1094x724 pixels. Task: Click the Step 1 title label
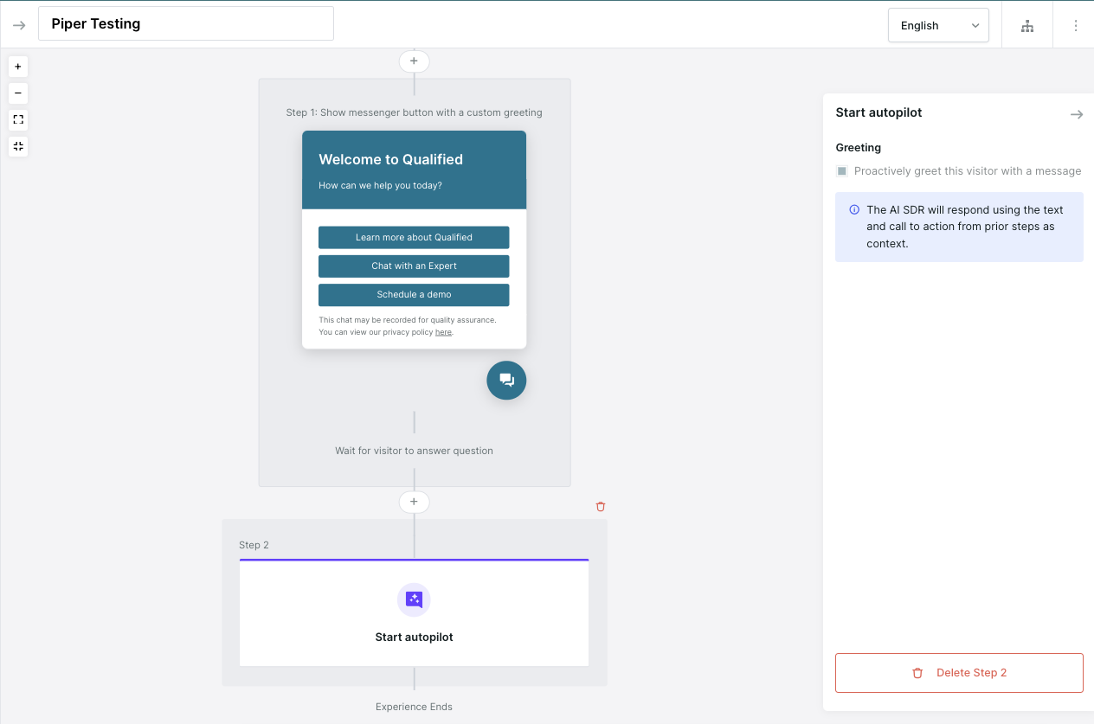tap(414, 112)
